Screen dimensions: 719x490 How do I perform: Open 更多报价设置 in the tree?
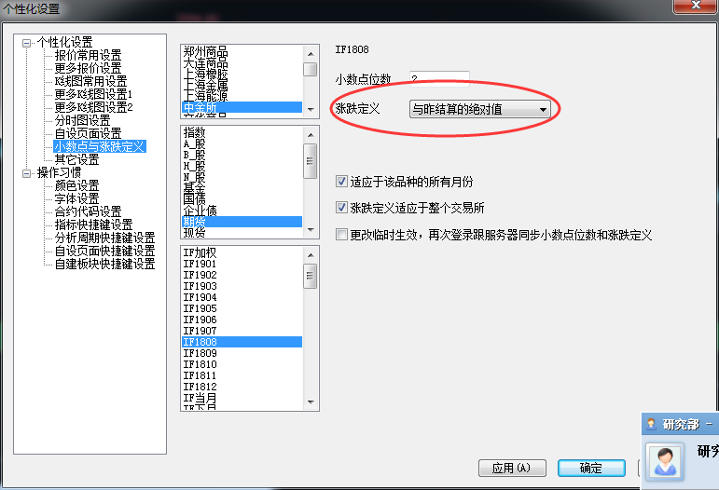click(88, 68)
